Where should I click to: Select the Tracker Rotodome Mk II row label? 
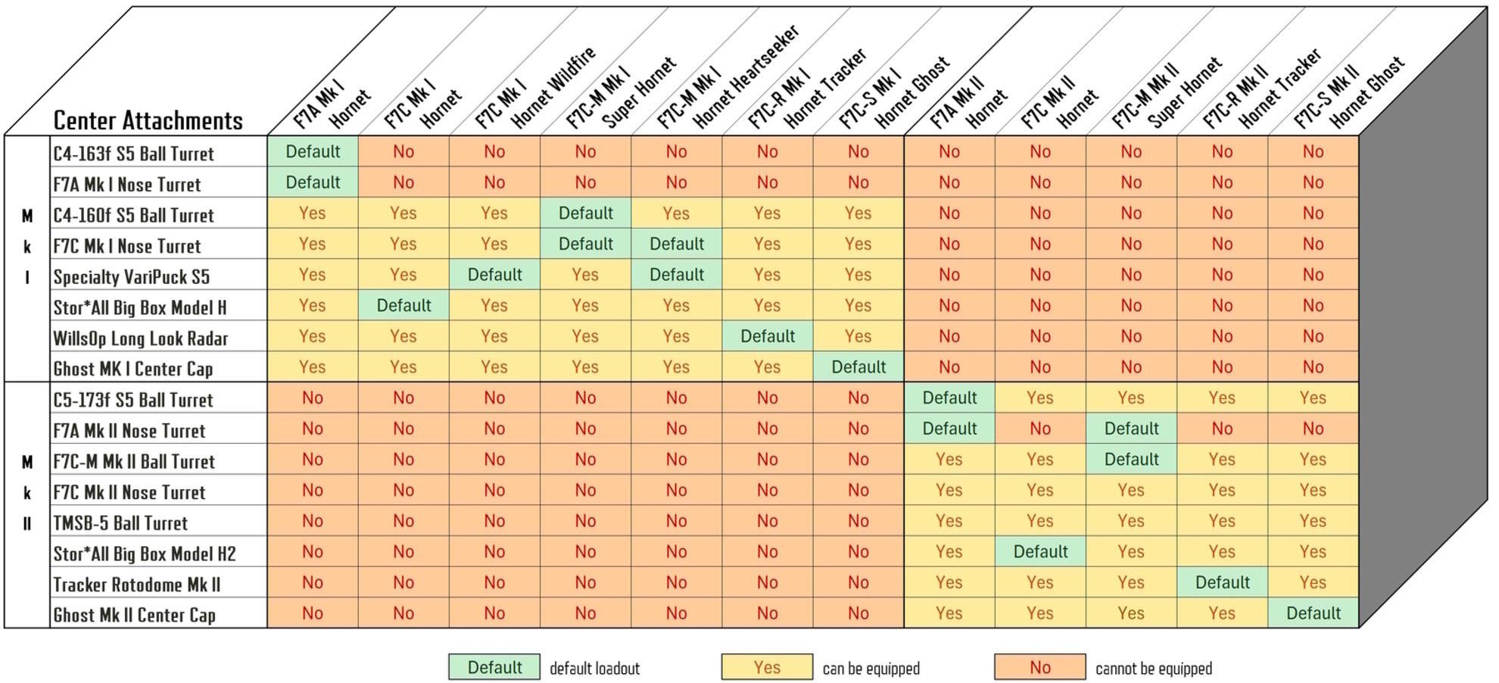136,585
